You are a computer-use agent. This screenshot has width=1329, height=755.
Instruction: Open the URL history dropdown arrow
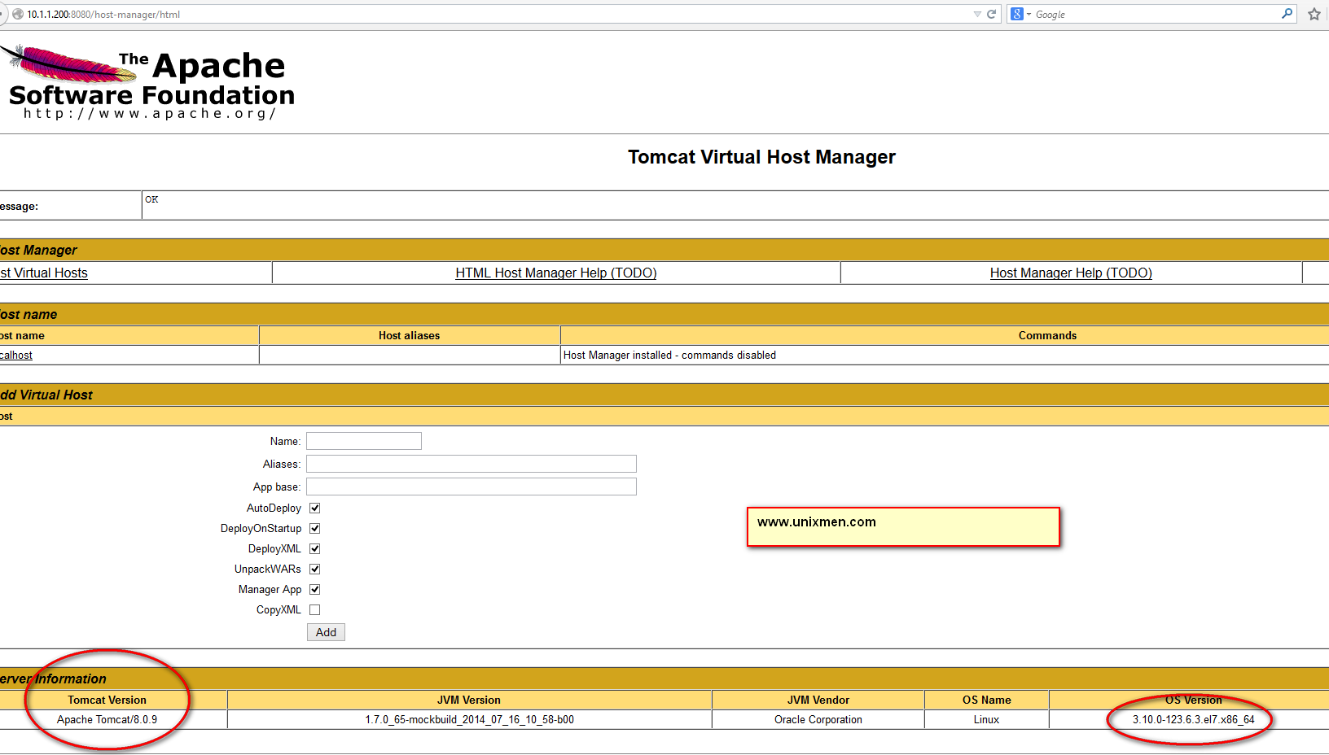pyautogui.click(x=977, y=14)
